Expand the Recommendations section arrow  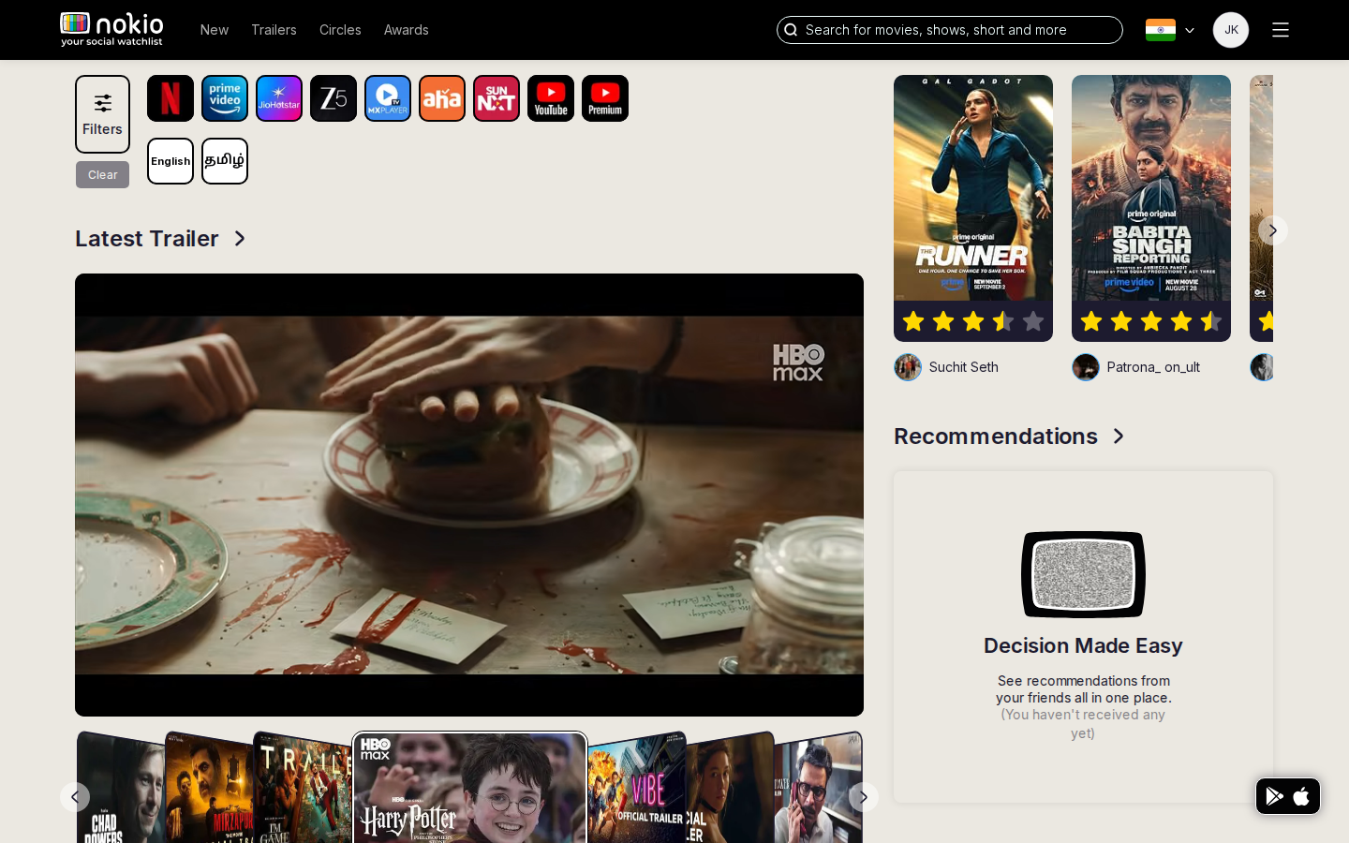click(x=1119, y=436)
